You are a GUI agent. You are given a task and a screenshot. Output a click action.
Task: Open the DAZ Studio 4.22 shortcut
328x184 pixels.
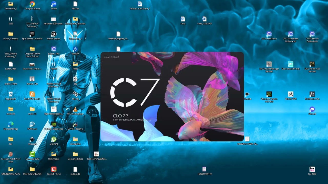[312, 64]
